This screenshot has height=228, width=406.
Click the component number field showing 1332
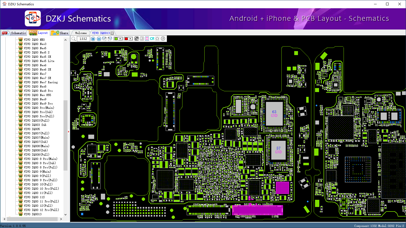(83, 39)
